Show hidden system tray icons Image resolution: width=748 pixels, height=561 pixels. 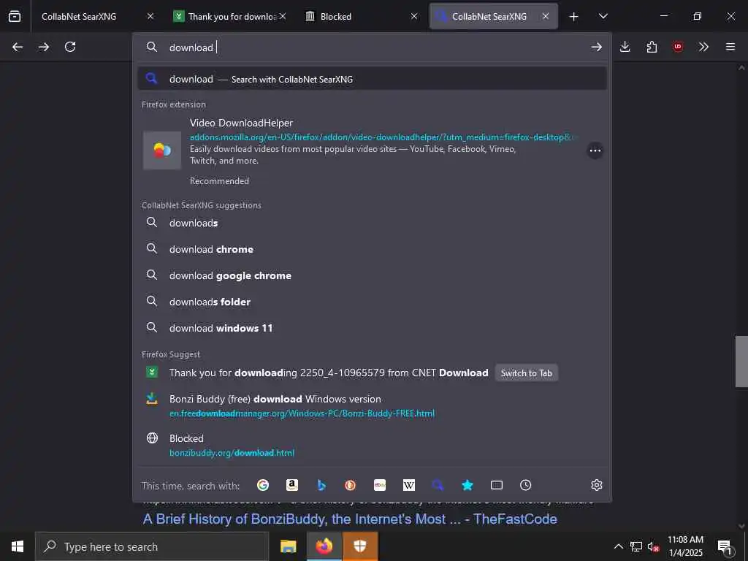(618, 546)
